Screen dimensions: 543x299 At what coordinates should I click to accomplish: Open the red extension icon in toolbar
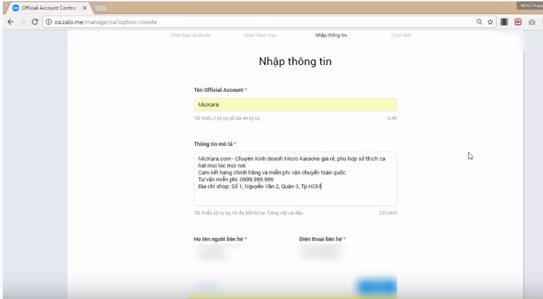coord(518,21)
